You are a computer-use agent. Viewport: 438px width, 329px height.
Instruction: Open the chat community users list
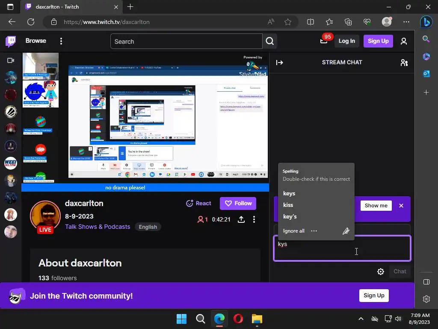tap(404, 63)
